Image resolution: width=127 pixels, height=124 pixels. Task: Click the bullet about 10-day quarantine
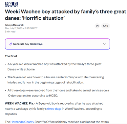pos(58,93)
